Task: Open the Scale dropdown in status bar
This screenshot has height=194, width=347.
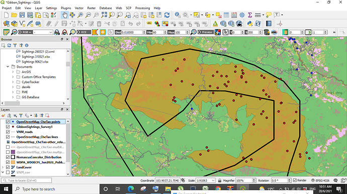Action: [x=213, y=180]
